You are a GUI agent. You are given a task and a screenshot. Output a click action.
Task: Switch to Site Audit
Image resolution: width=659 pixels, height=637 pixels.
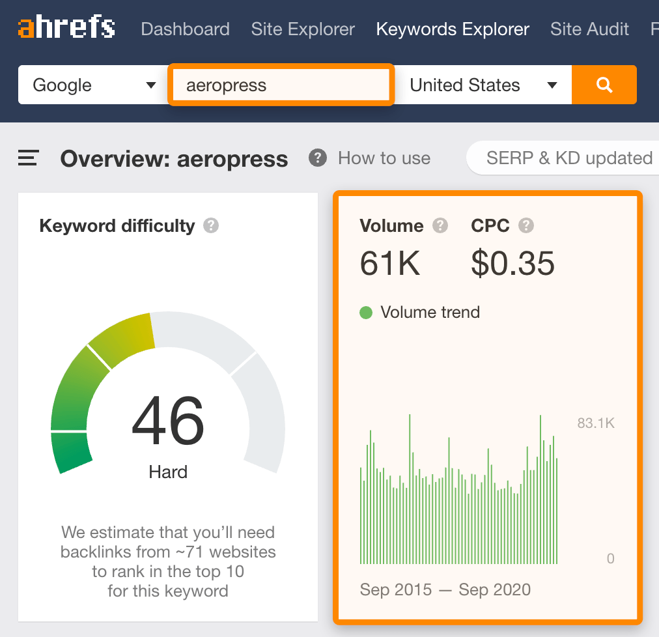589,29
